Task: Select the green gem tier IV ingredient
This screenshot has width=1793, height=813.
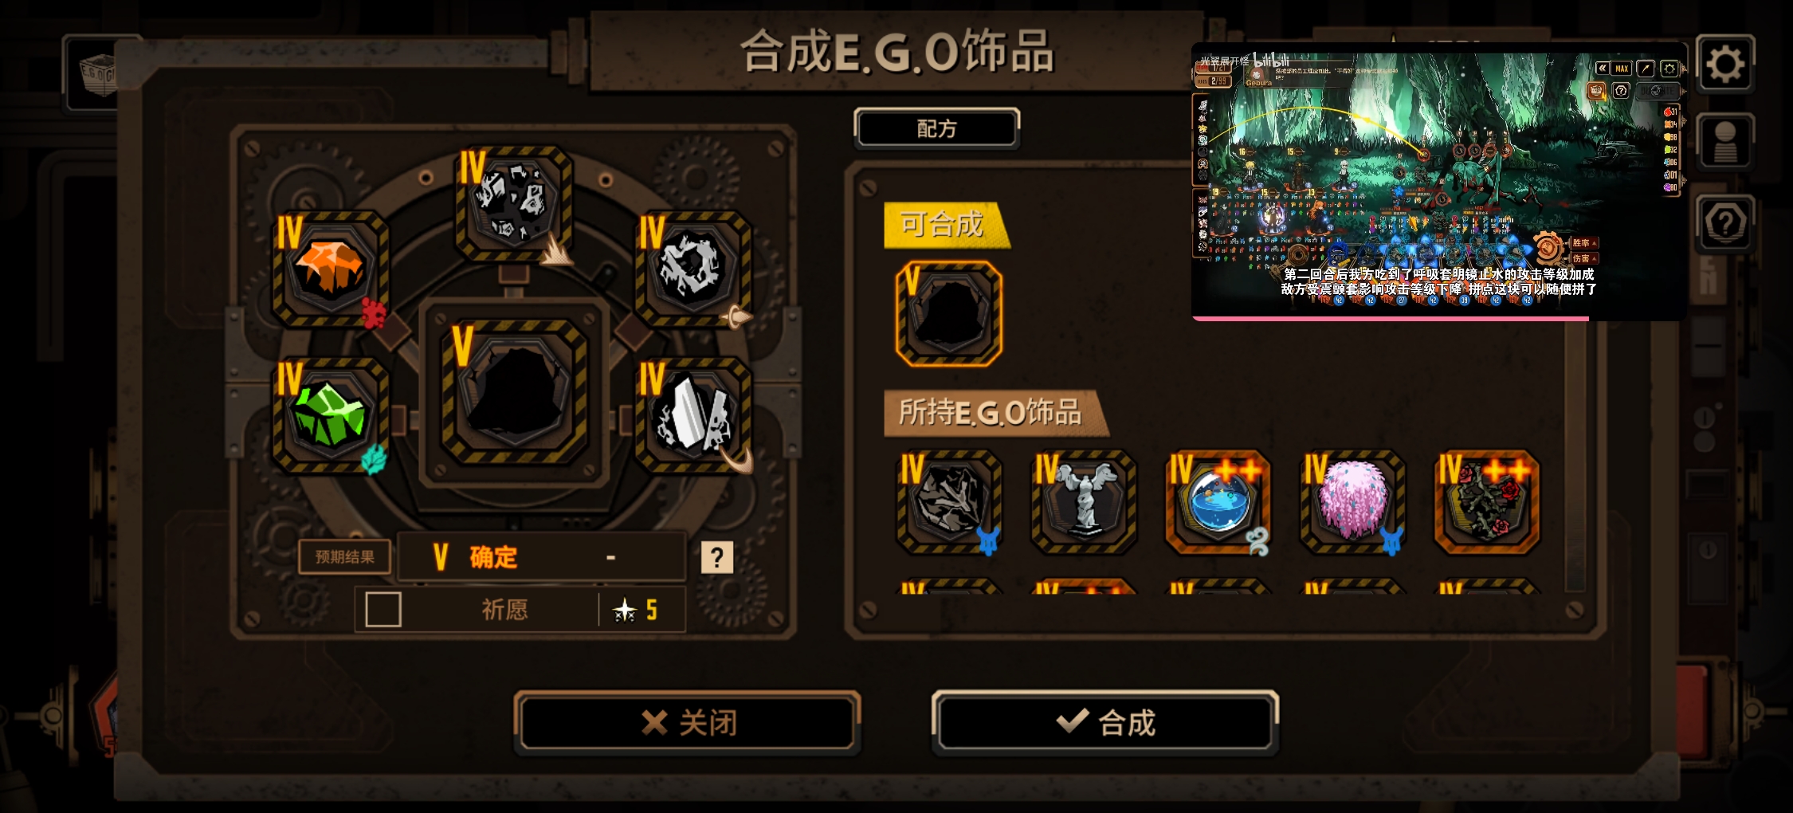Action: click(x=331, y=415)
